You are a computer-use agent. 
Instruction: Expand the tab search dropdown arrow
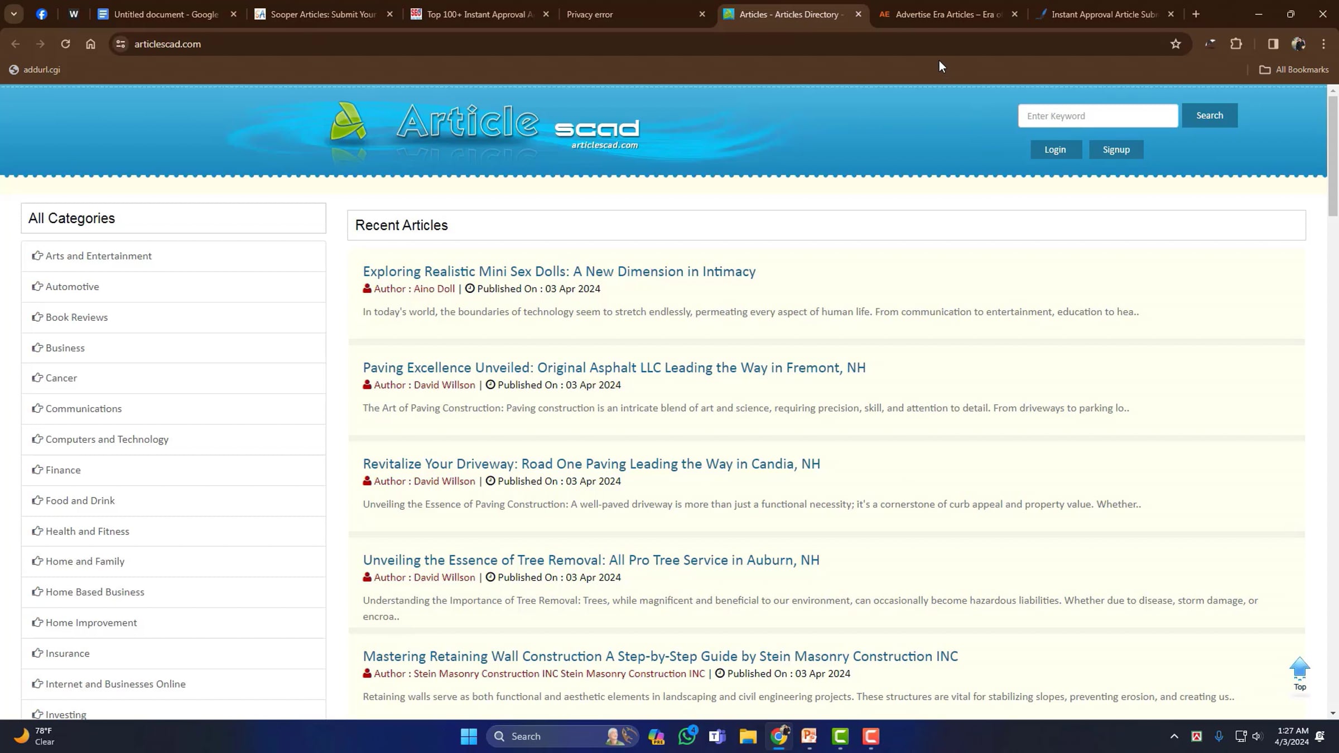click(x=14, y=14)
